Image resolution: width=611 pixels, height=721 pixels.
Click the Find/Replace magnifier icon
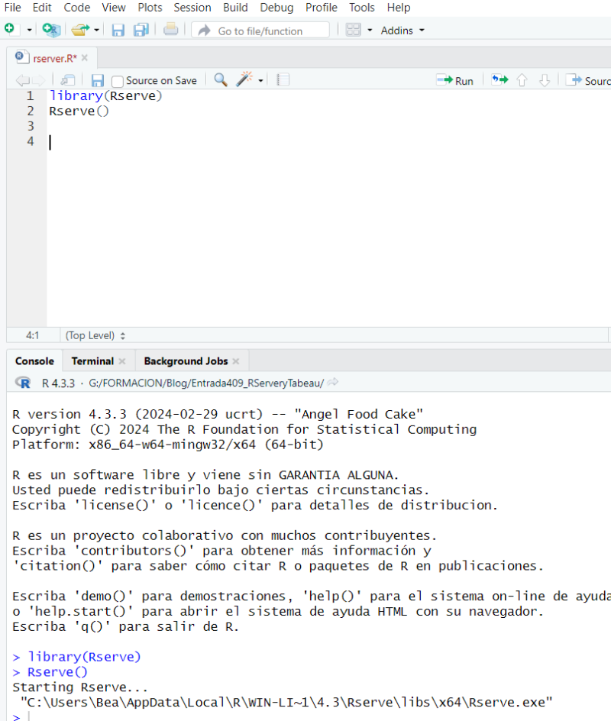coord(221,80)
